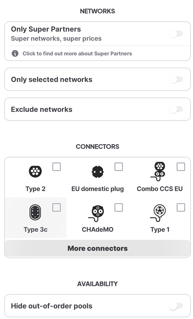Enable the Only selected networks switch
The width and height of the screenshot is (193, 319).
[x=176, y=79]
